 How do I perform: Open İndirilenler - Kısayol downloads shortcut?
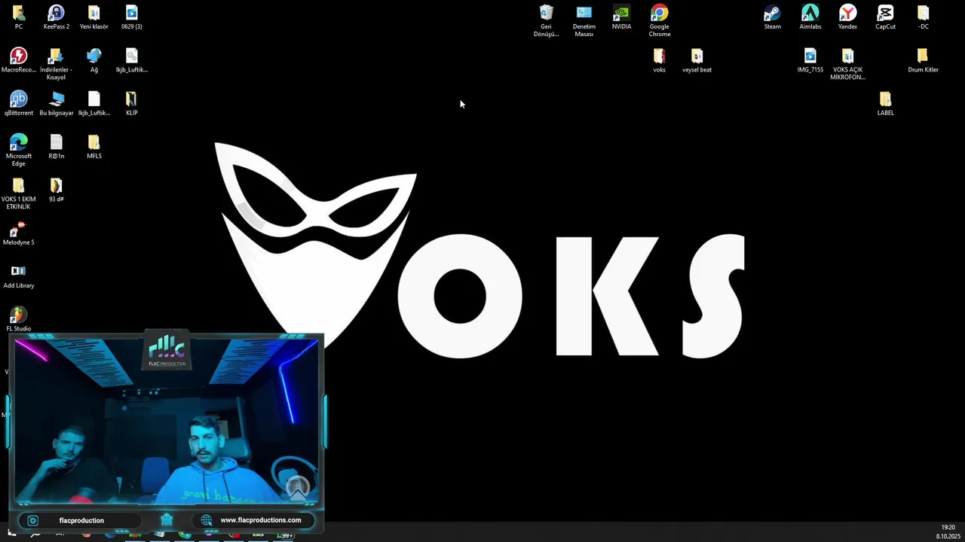point(57,64)
